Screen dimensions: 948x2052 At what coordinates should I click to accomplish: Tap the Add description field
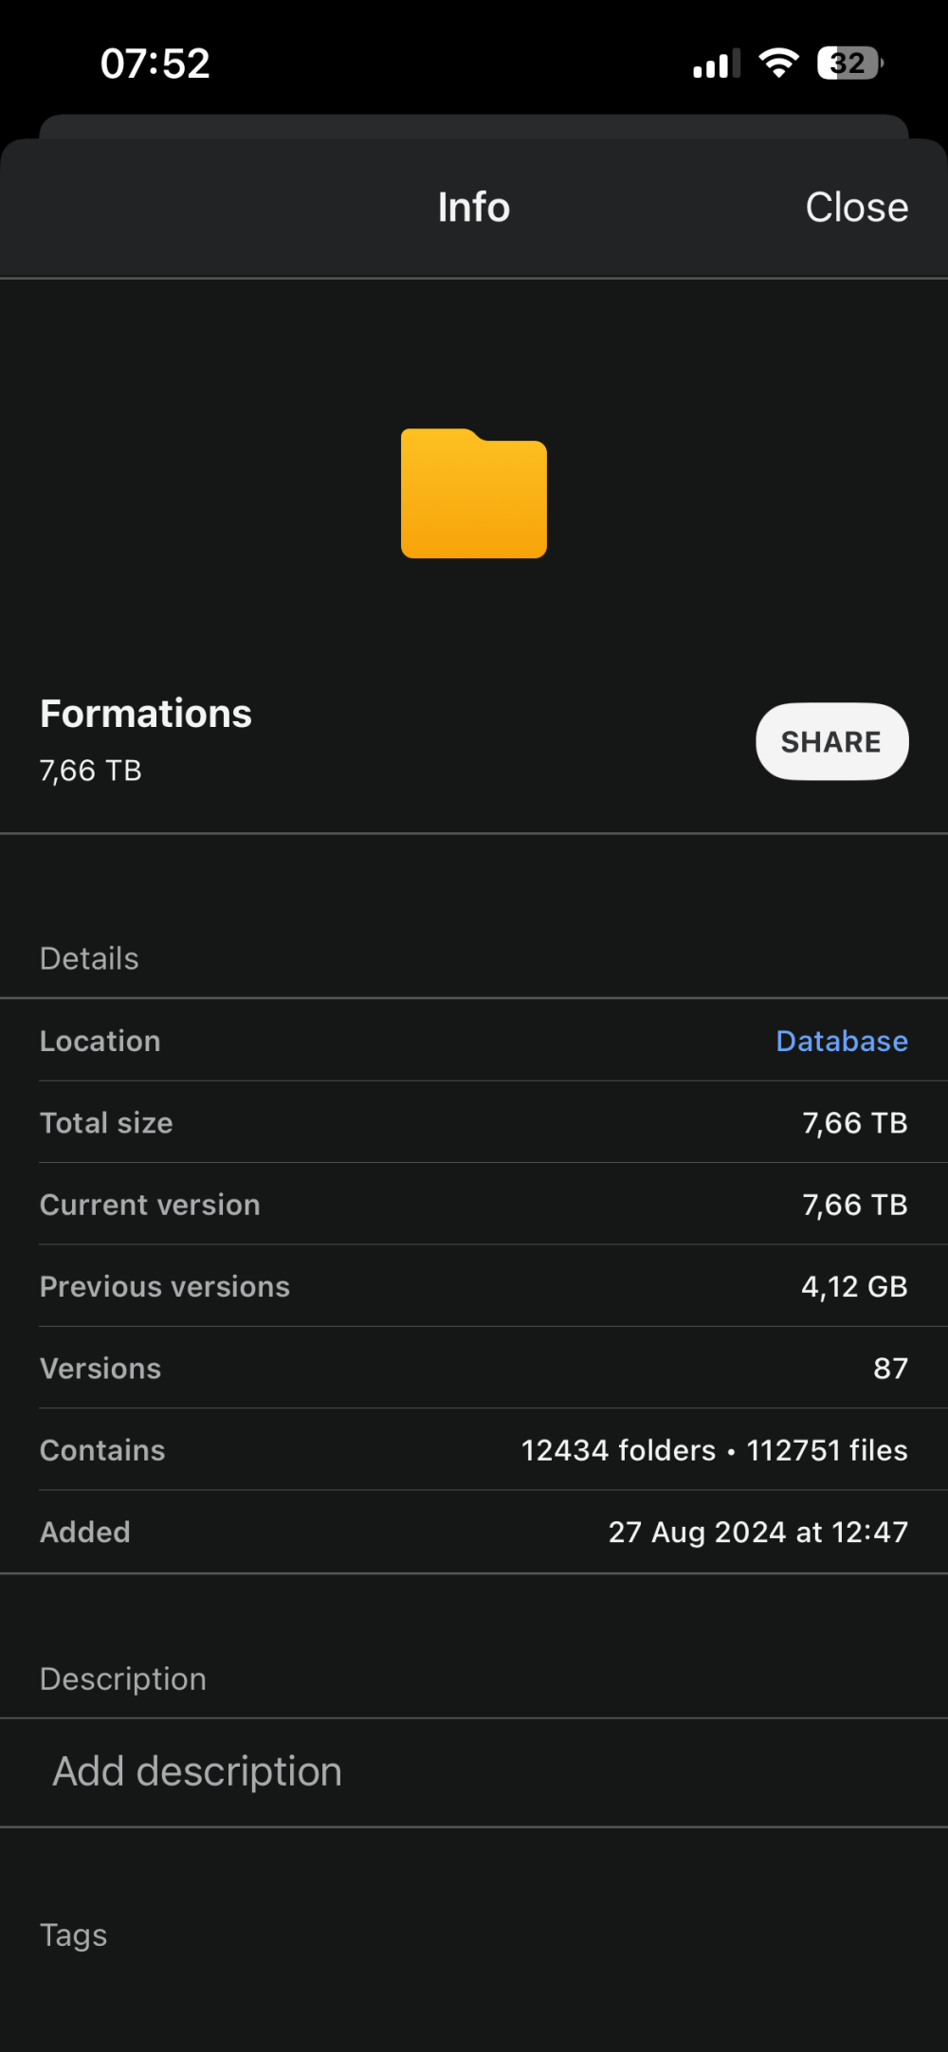coord(197,1771)
